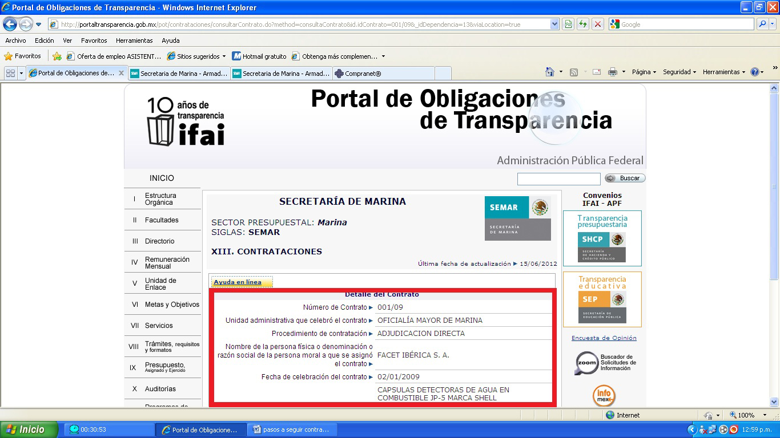
Task: Open the Quick Tabs grid icon
Action: (10, 74)
